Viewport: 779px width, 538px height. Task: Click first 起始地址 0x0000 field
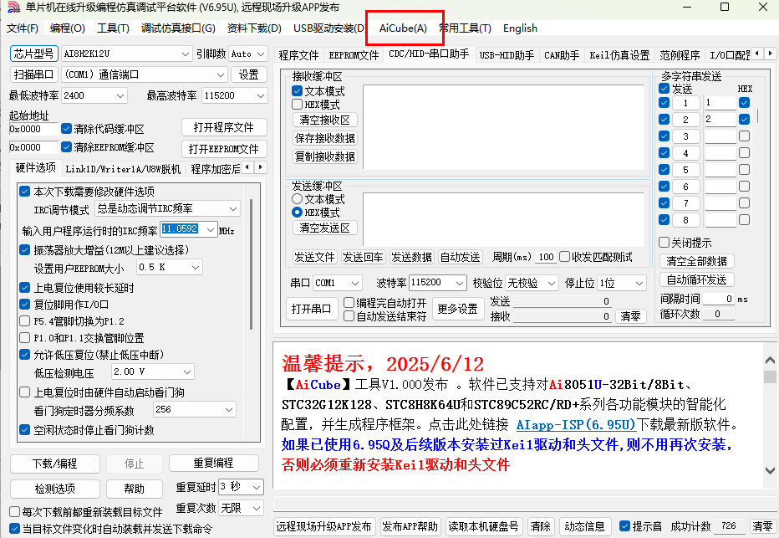[x=33, y=129]
